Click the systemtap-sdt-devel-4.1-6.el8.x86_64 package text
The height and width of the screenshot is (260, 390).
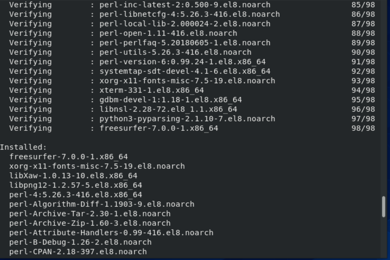click(185, 71)
